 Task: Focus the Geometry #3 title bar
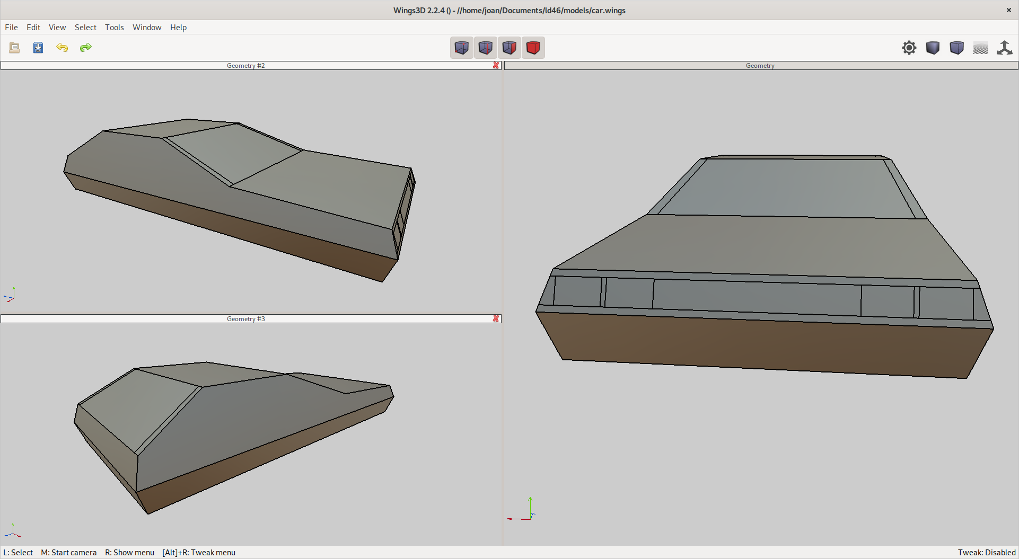(246, 318)
